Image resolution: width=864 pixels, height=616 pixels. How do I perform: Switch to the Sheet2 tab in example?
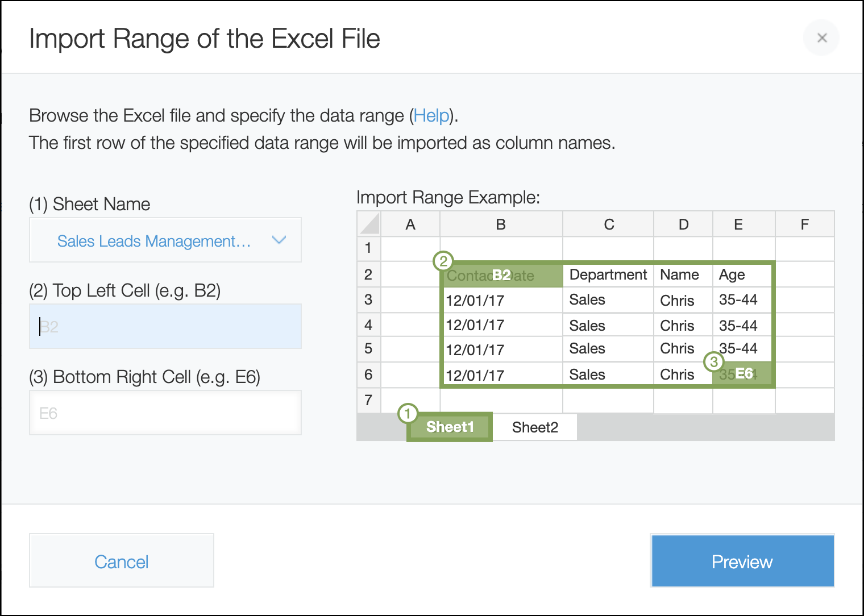535,427
